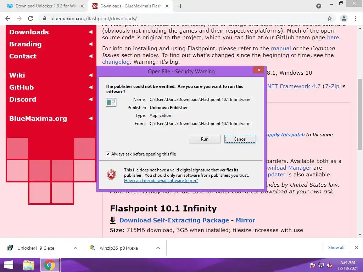Click the Run button in security warning
363x272 pixels.
point(205,139)
